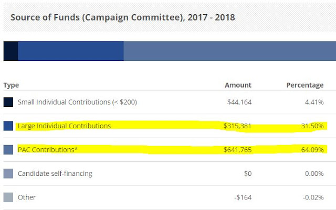This screenshot has height=210, width=336.
Task: Select the Large Individual Contributions label
Action: pos(64,126)
